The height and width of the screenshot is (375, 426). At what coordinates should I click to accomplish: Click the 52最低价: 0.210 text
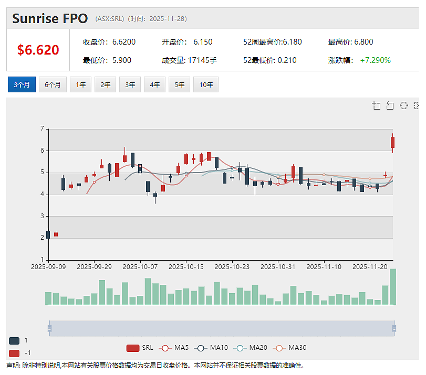click(x=270, y=60)
